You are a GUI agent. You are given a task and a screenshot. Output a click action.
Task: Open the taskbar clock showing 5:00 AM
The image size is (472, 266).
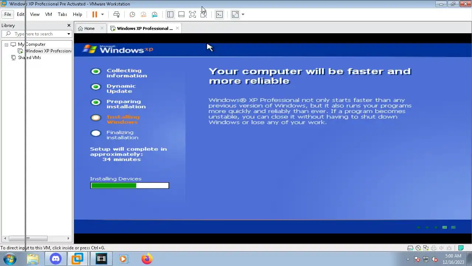(x=454, y=259)
